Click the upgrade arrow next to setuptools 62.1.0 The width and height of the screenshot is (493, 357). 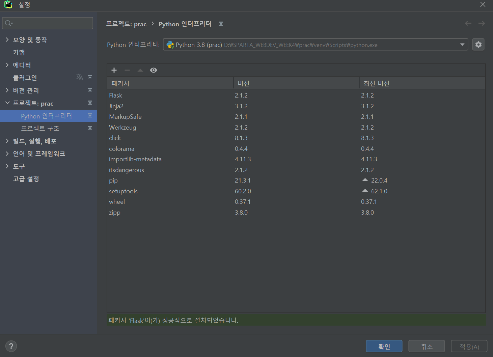(365, 191)
